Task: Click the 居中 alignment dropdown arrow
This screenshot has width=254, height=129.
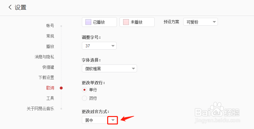Action: click(x=113, y=120)
